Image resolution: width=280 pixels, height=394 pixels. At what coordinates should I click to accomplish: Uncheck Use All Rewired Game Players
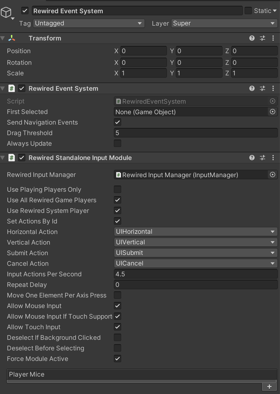pos(118,200)
